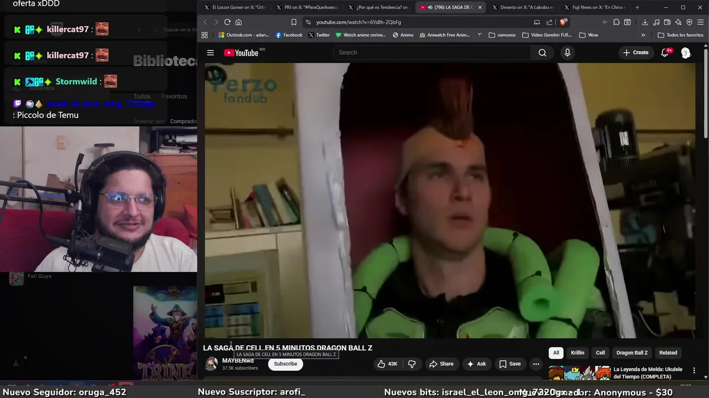
Task: Open the music note playlist icon in the browser toolbar
Action: click(x=656, y=22)
